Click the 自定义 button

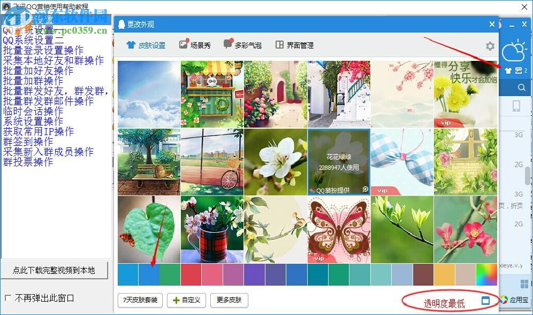pyautogui.click(x=186, y=300)
